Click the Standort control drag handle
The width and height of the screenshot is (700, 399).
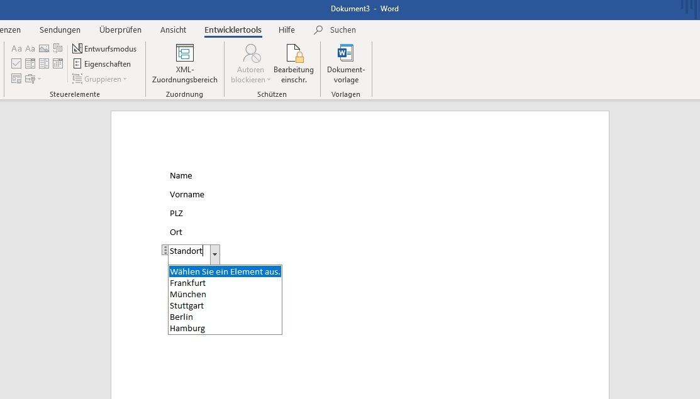pyautogui.click(x=165, y=251)
